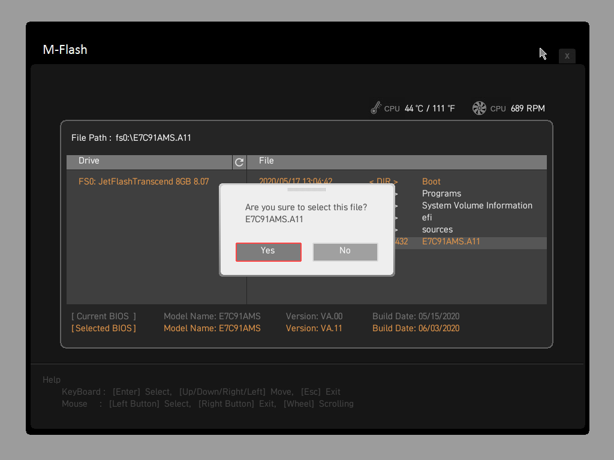Click the File column header
614x460 pixels.
(x=397, y=162)
